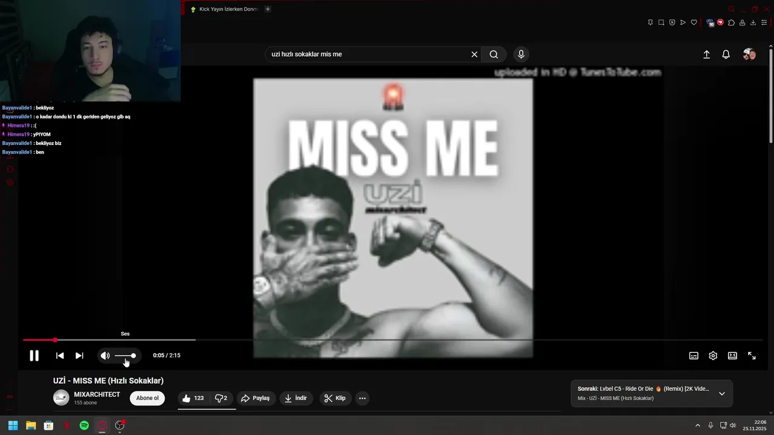Pause the video with the pause button
The height and width of the screenshot is (435, 774).
34,356
